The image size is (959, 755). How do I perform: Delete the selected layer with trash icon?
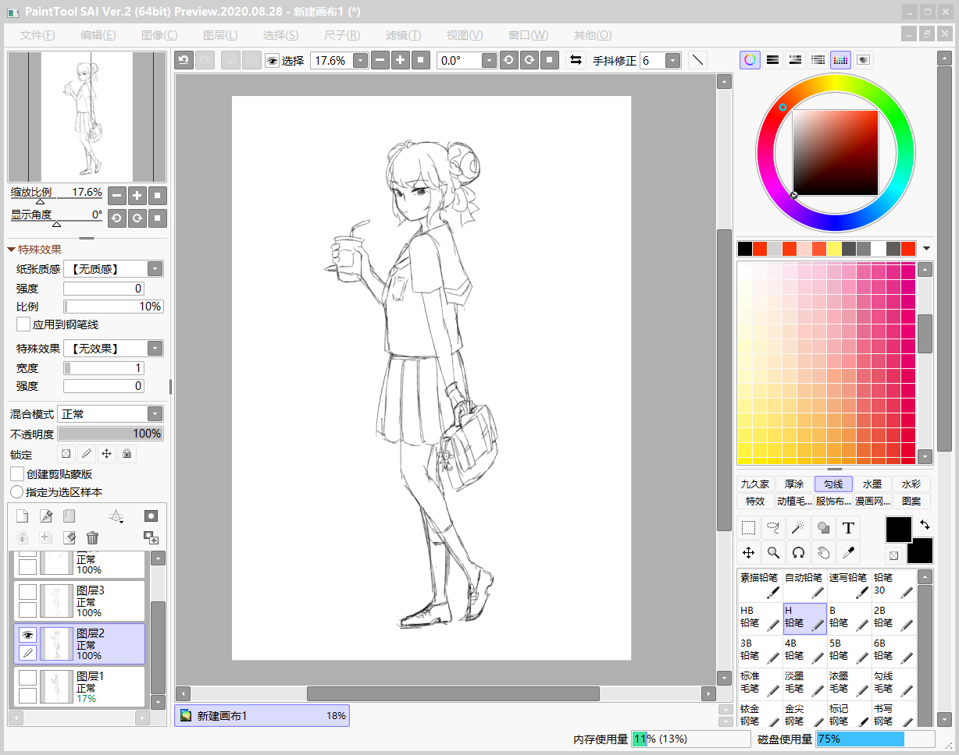coord(92,537)
